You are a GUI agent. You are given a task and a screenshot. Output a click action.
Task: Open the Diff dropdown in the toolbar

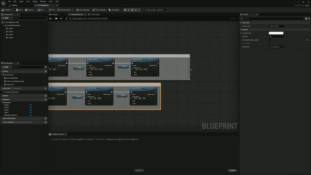[41, 10]
